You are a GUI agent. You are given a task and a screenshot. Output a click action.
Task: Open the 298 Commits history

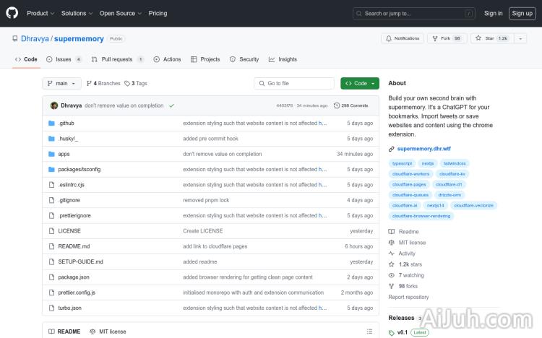click(350, 105)
